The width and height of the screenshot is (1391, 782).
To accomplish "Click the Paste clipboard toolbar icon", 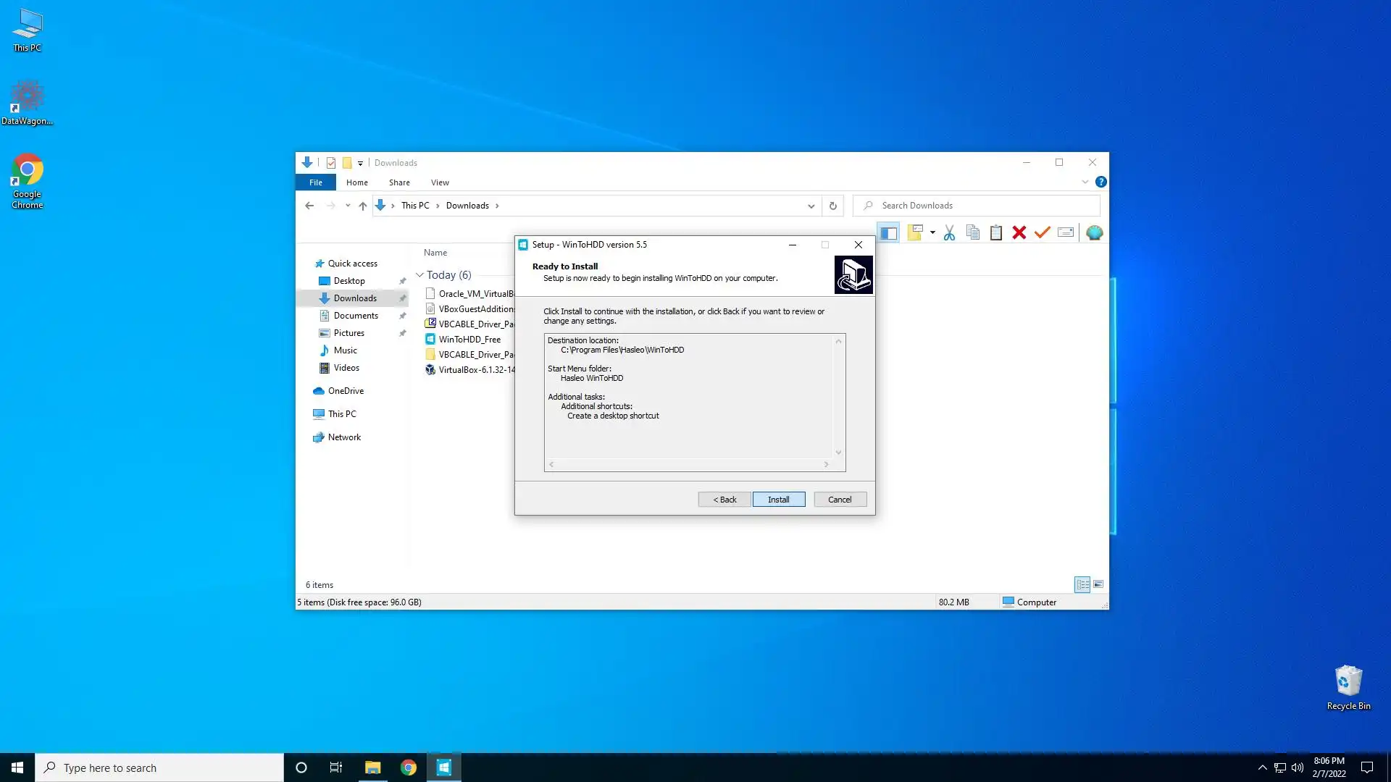I will (996, 232).
